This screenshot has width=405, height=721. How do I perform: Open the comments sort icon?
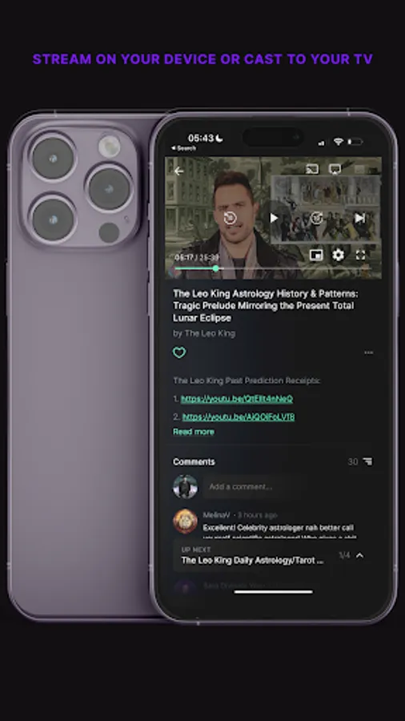pos(367,461)
